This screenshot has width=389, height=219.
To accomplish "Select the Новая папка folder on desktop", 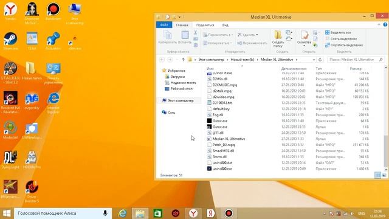I will [32, 71].
